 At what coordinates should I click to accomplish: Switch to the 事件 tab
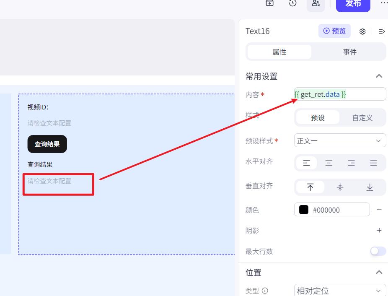[349, 52]
